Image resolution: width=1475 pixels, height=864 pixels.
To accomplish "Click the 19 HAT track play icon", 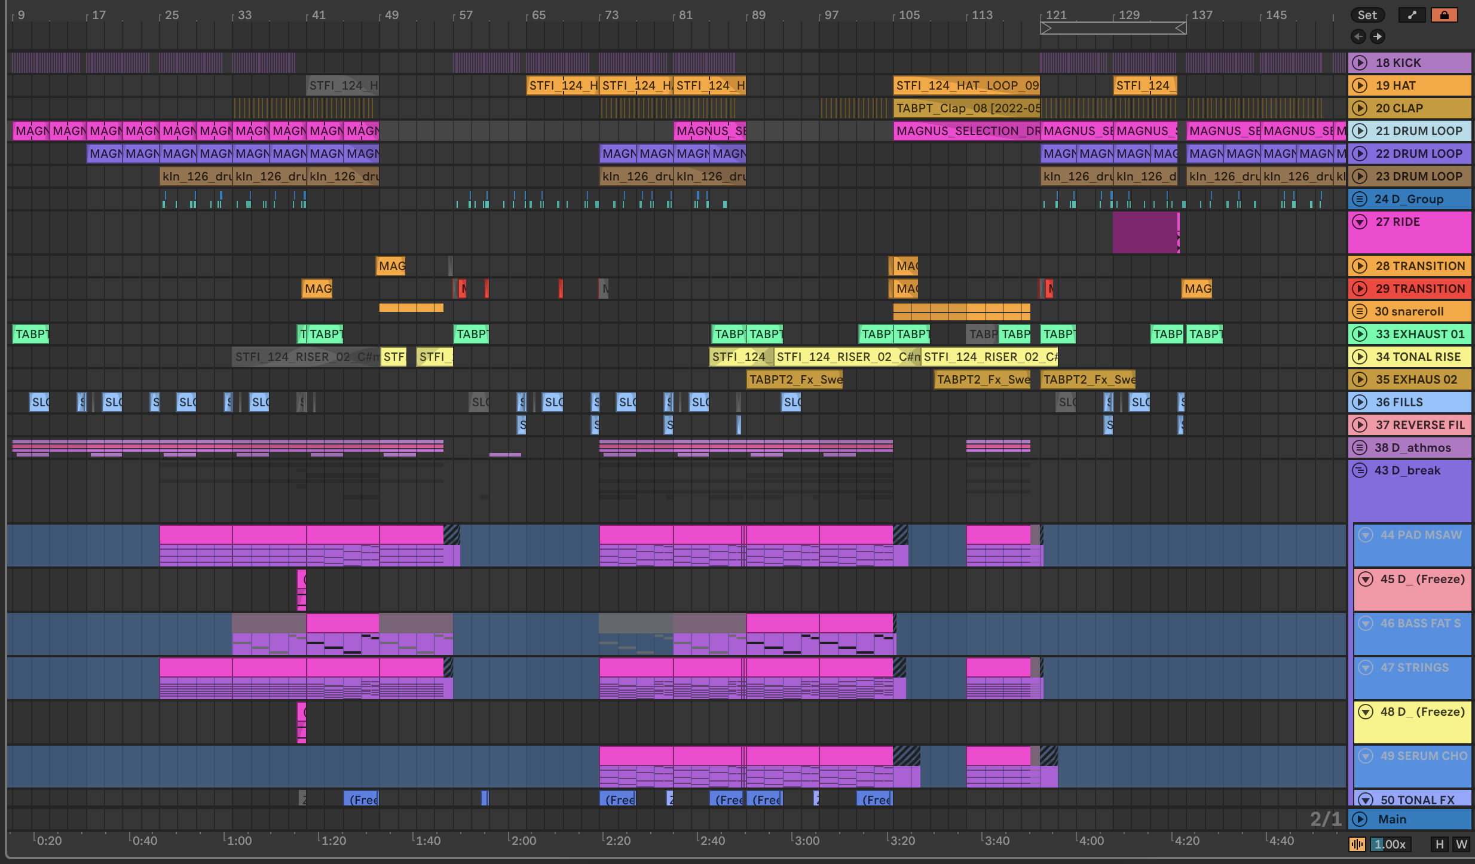I will [x=1360, y=85].
